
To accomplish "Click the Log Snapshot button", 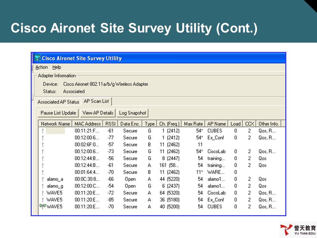I will (x=133, y=113).
